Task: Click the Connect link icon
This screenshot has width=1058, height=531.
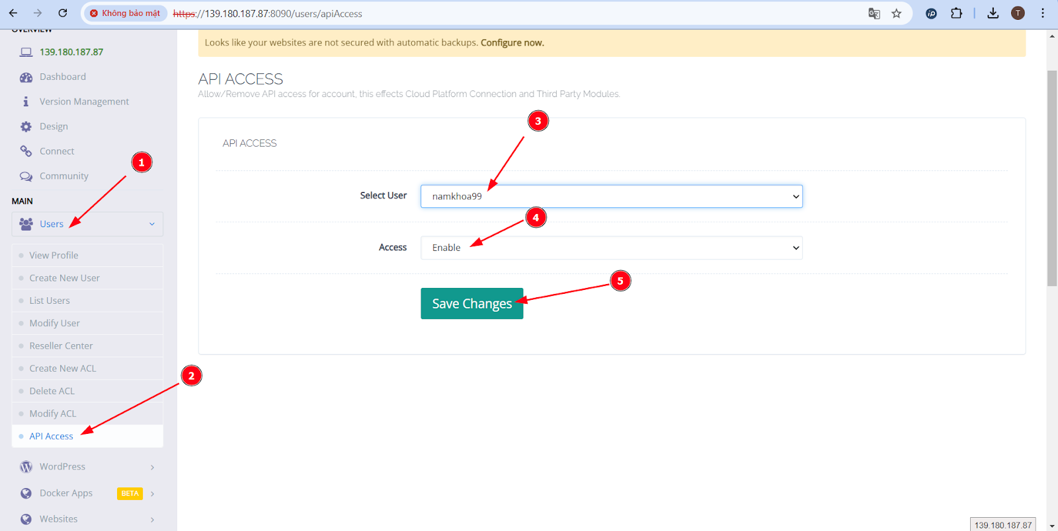Action: [26, 151]
